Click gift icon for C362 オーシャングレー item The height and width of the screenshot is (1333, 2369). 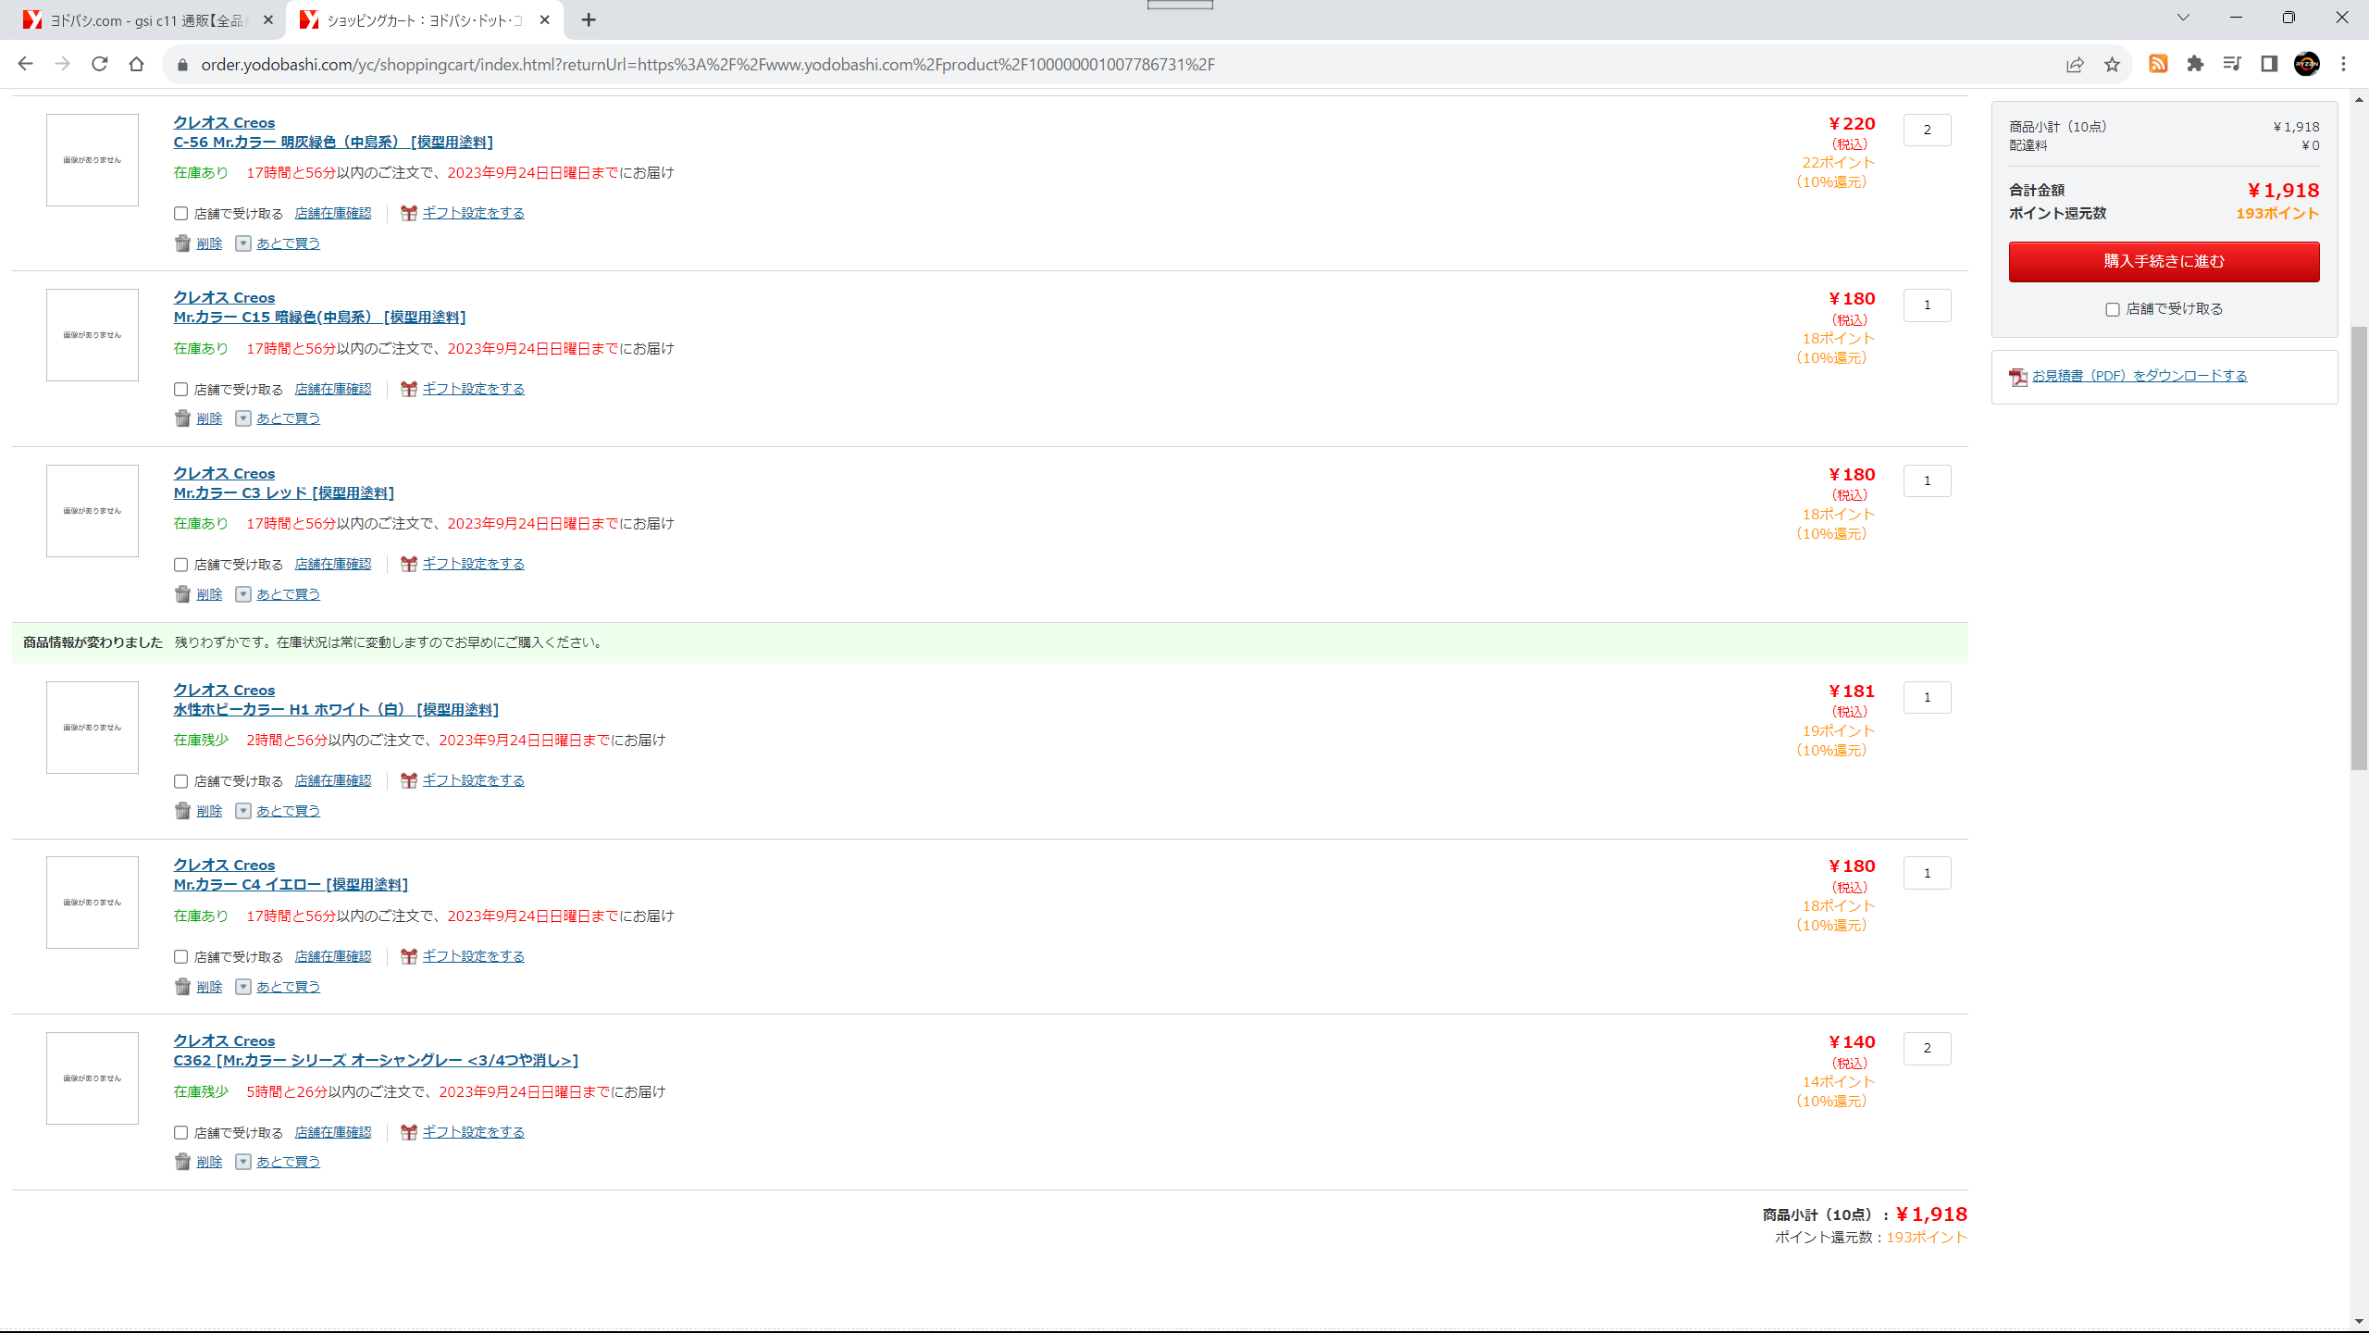point(409,1132)
